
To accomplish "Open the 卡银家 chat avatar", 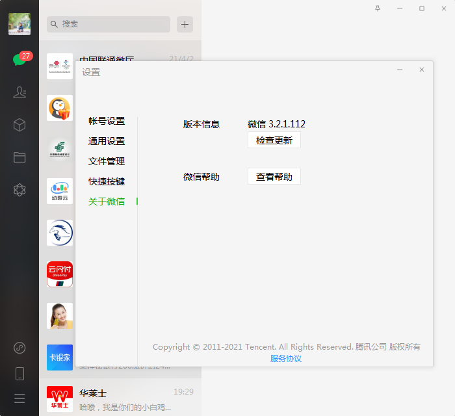I will click(60, 357).
